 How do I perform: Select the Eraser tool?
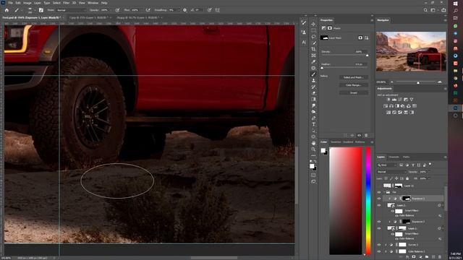tap(313, 93)
